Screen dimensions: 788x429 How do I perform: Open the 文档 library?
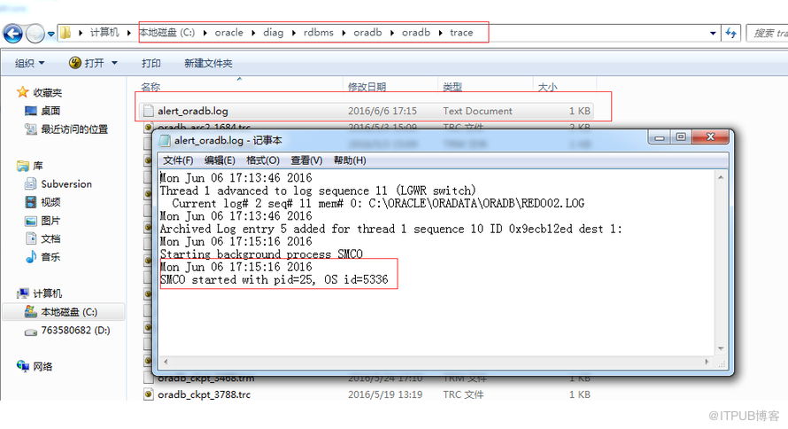[x=42, y=239]
